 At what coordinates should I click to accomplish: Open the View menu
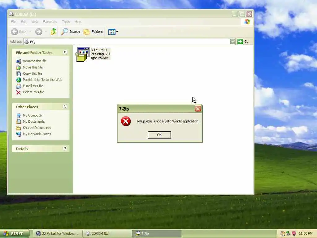35,22
